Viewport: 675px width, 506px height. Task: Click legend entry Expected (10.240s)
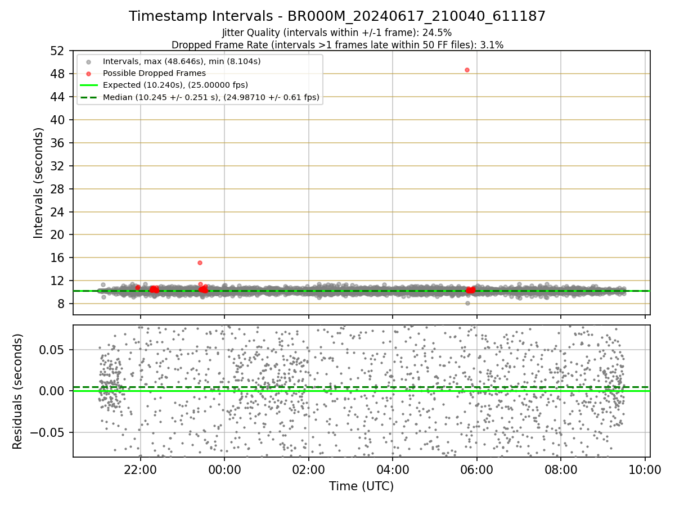(x=175, y=85)
